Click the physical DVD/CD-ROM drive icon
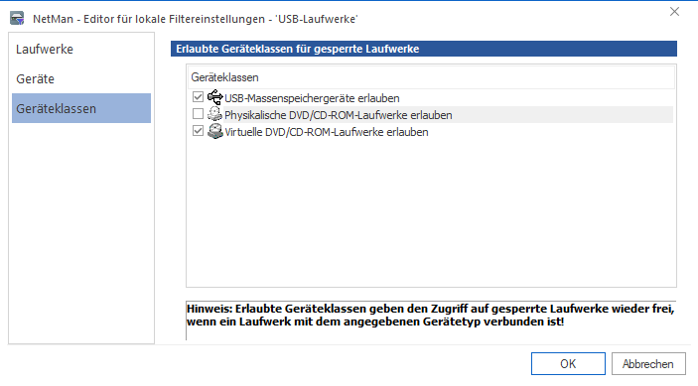 point(215,114)
